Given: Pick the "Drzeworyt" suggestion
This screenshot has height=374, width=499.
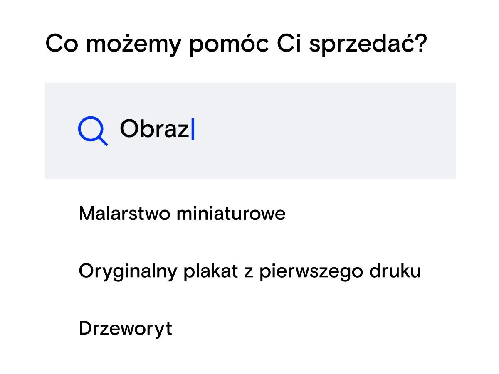Looking at the screenshot, I should point(125,328).
